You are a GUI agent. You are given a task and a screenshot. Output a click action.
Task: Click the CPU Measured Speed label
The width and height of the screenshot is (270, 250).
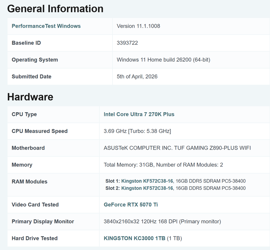pos(39,131)
